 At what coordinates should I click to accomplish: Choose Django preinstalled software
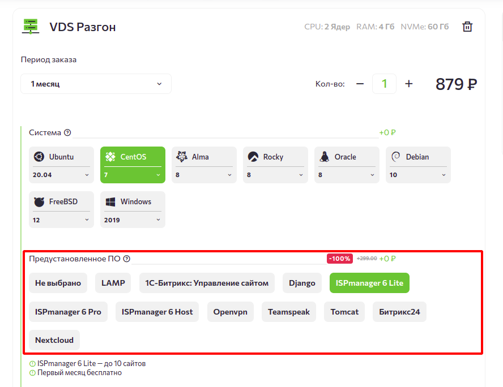[x=302, y=283]
